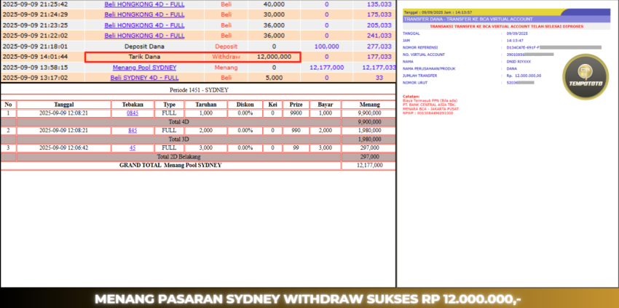Screen dimensions: 619x308
Task: Select the Tarik Dana cell
Action: (144, 57)
